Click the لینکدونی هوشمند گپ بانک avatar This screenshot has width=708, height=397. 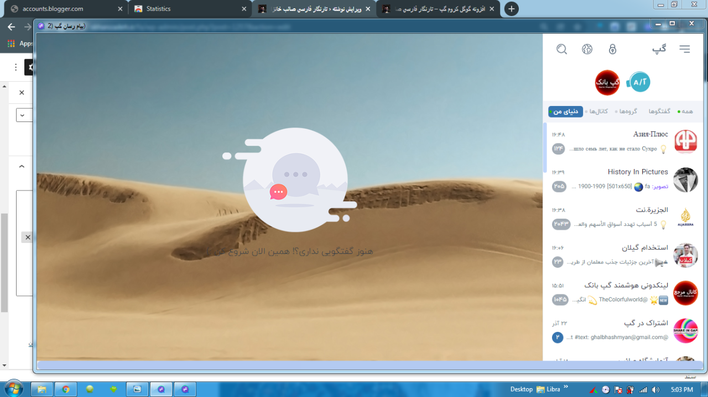tap(685, 293)
